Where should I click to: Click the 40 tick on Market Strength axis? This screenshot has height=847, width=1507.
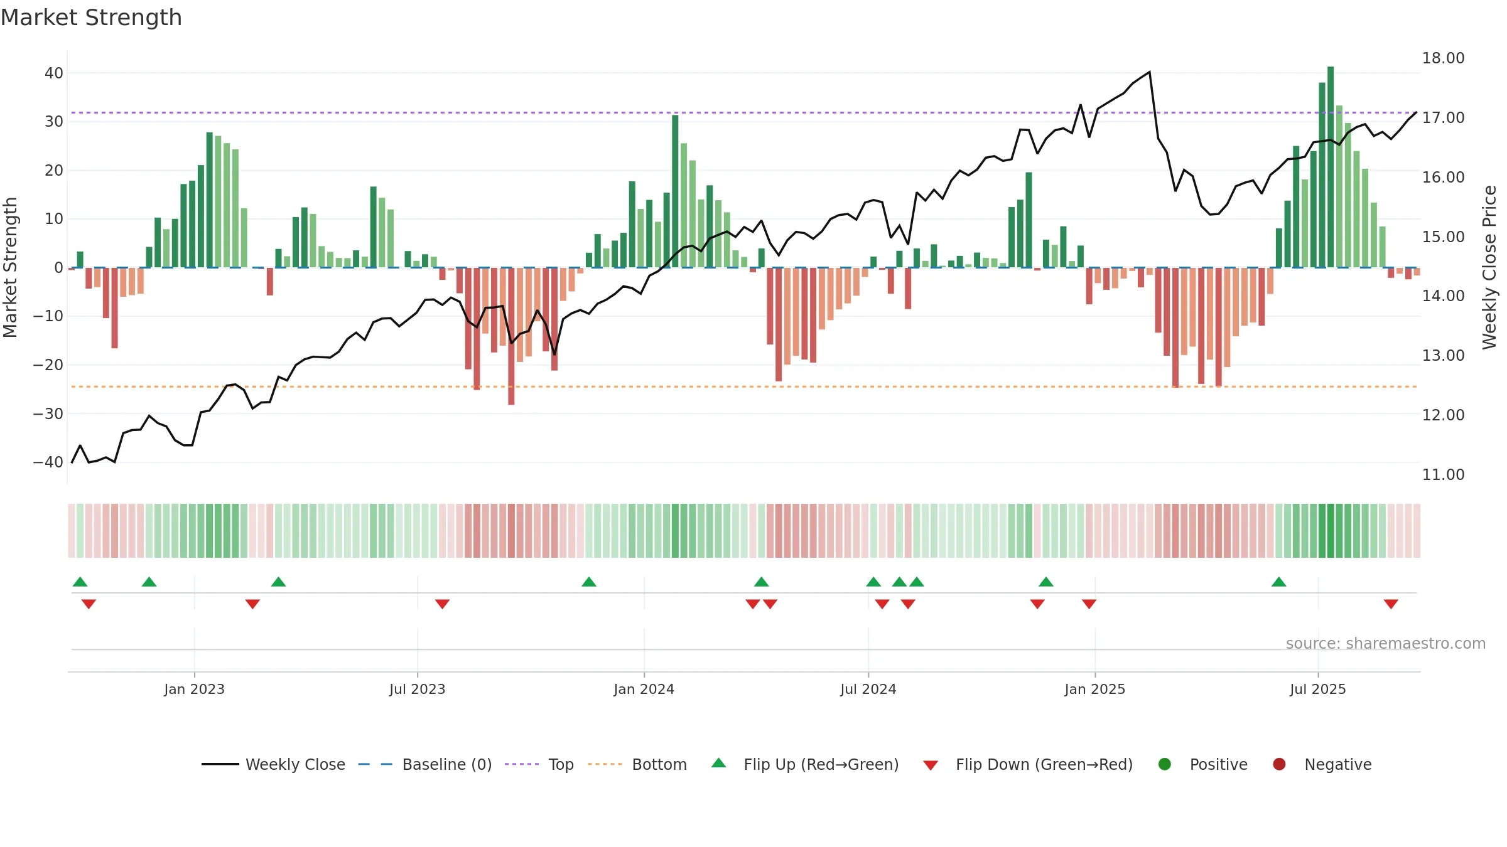click(54, 73)
